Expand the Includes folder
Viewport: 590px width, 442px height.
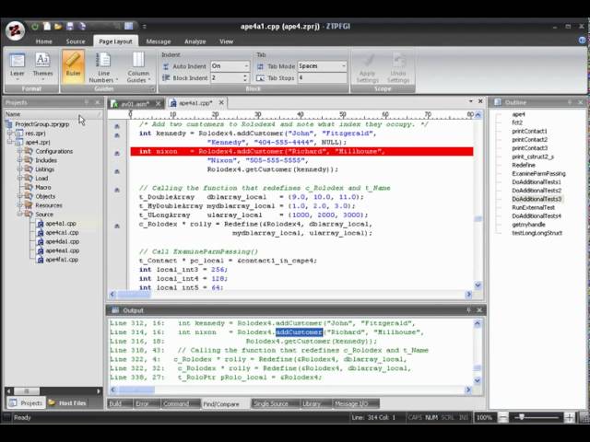(19, 160)
